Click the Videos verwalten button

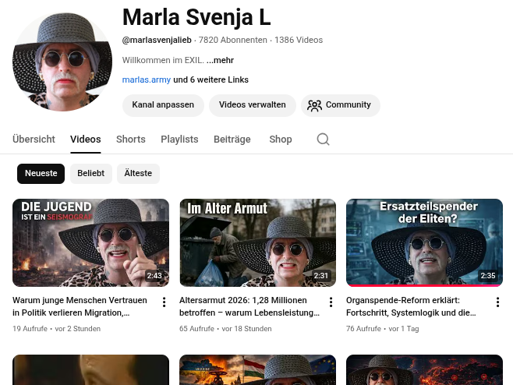pos(253,105)
